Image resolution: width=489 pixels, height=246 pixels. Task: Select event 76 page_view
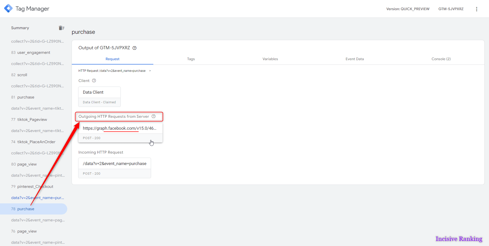(x=27, y=231)
